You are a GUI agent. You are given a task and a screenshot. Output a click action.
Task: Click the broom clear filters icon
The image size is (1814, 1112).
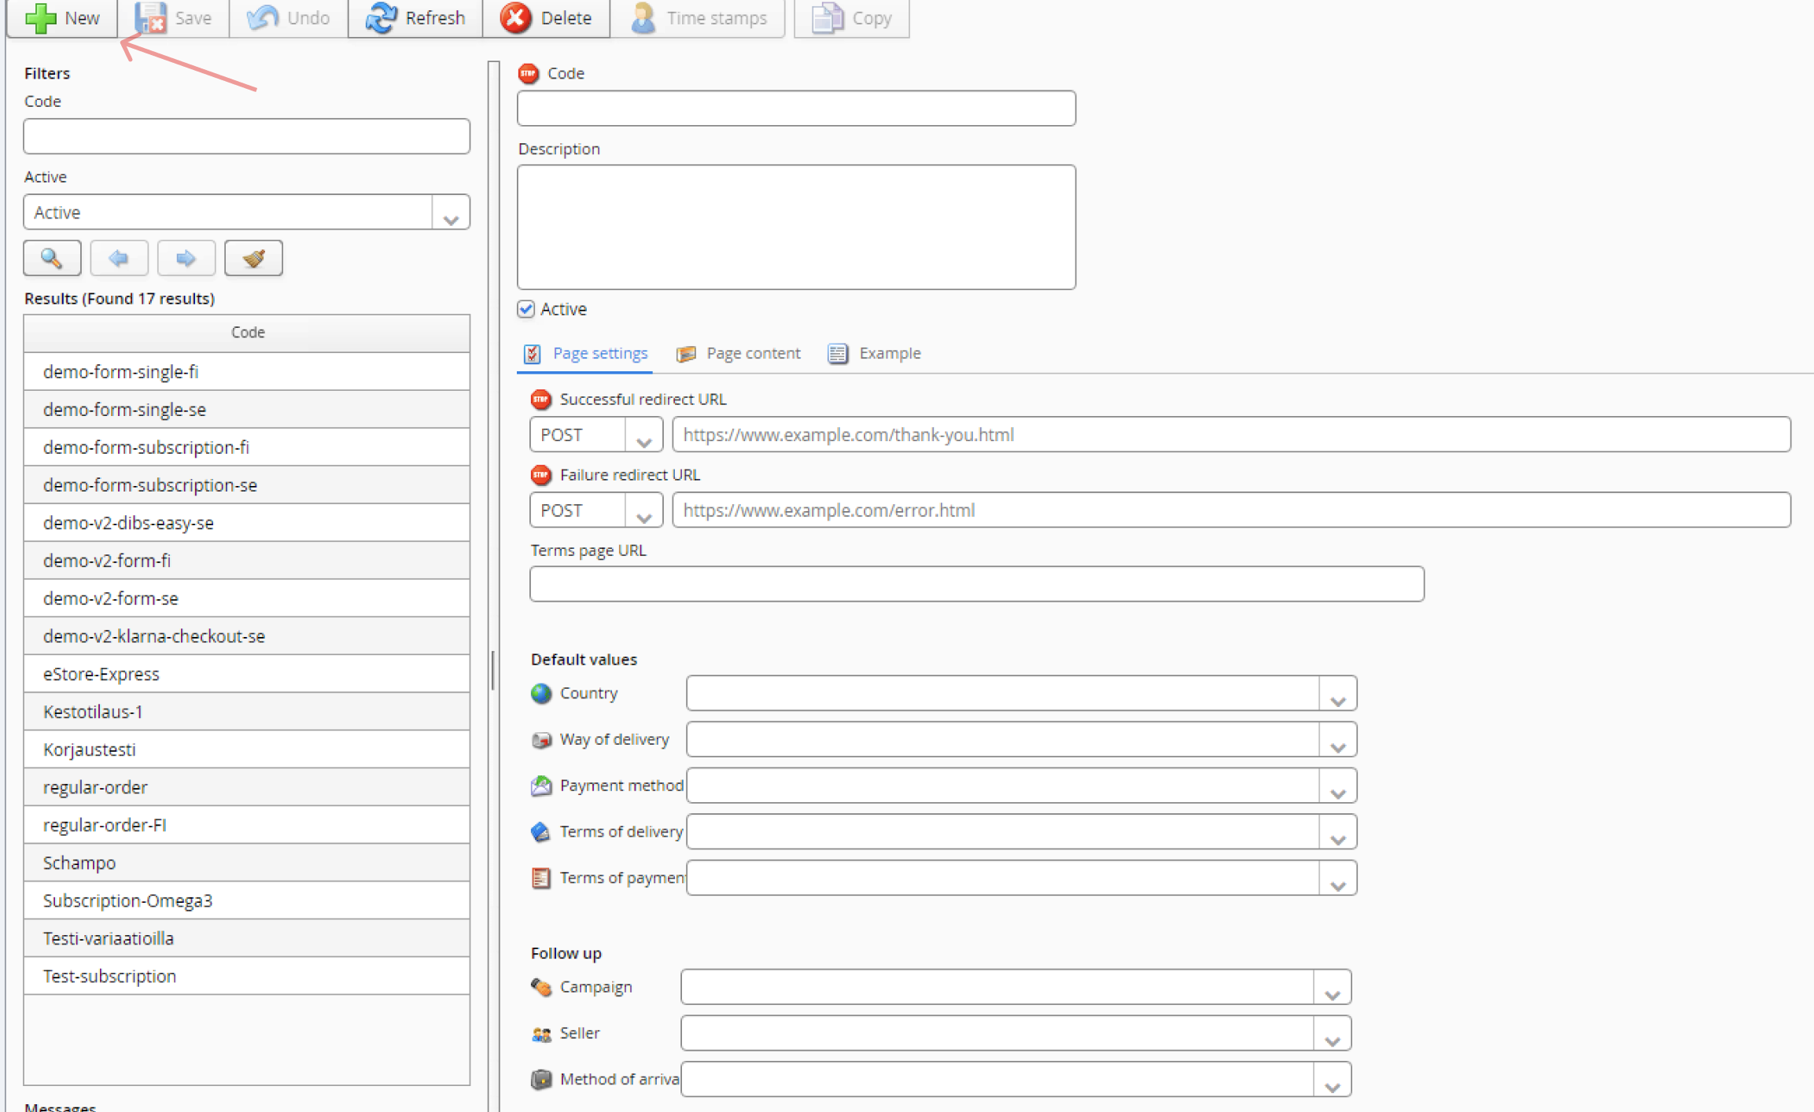click(x=253, y=258)
